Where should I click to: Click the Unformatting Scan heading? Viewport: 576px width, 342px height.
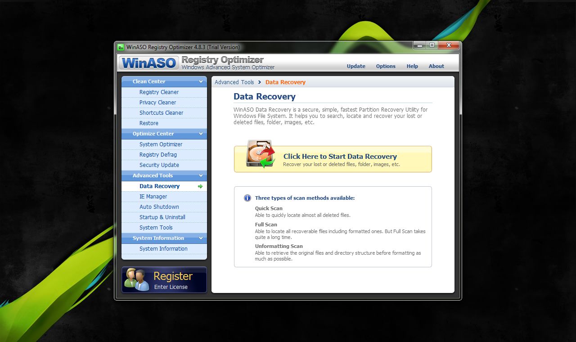[279, 246]
